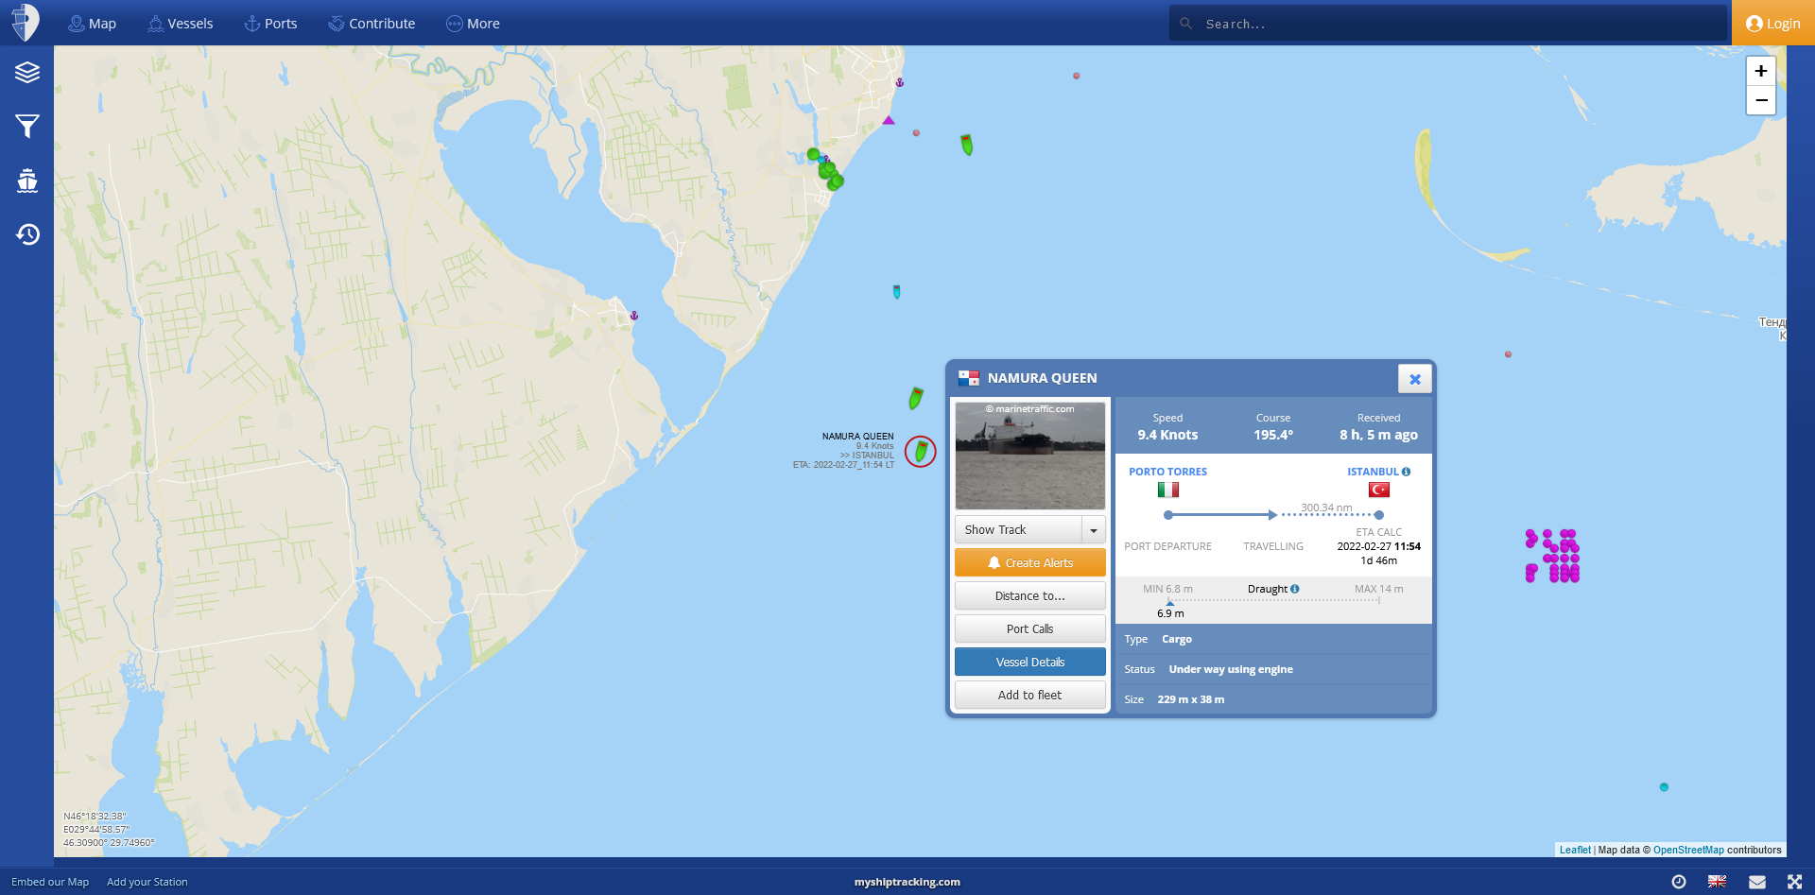Open the More menu
Viewport: 1815px width, 895px height.
click(x=473, y=24)
